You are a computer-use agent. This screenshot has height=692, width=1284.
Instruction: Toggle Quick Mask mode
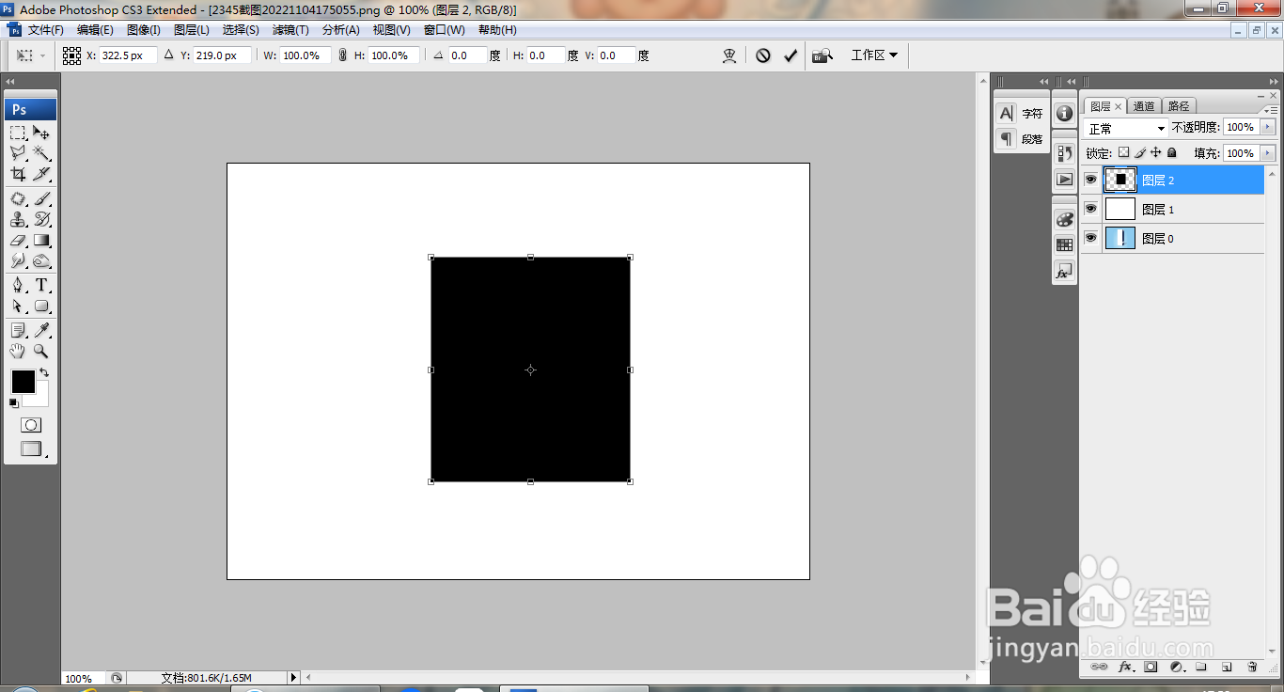tap(31, 425)
